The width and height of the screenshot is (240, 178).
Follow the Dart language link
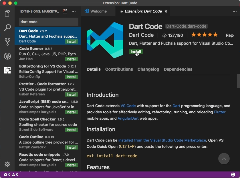(176, 106)
